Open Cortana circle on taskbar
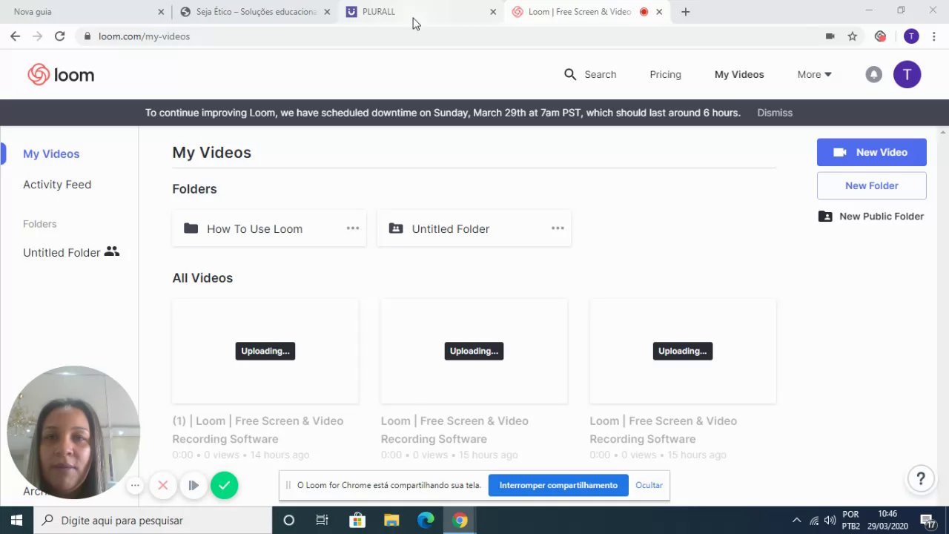 coord(289,520)
